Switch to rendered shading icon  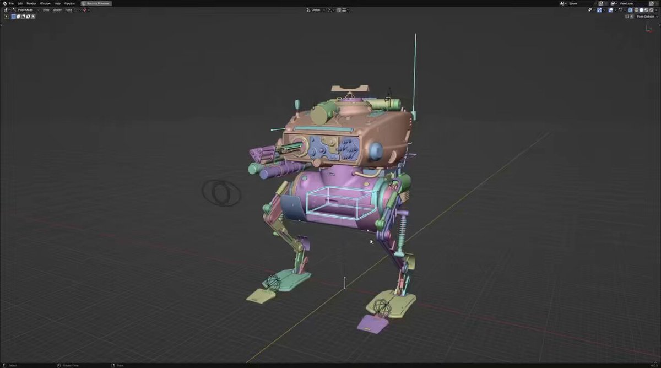651,10
